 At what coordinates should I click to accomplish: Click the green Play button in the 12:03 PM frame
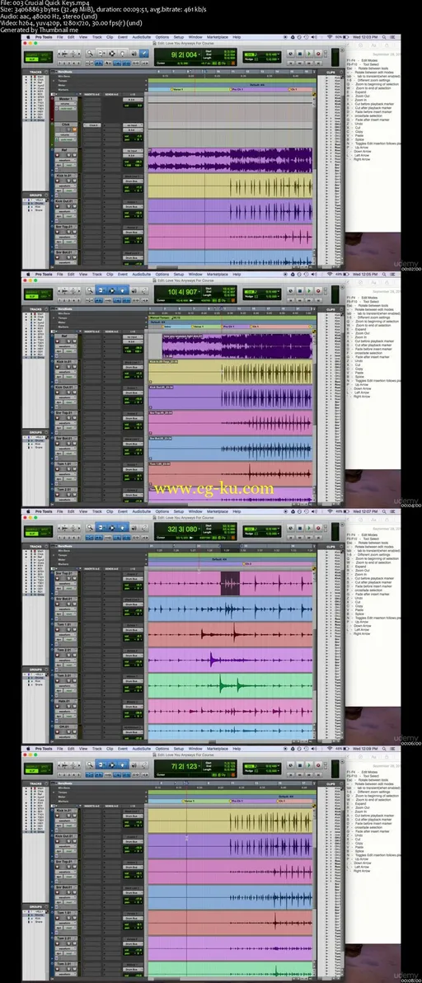click(309, 54)
